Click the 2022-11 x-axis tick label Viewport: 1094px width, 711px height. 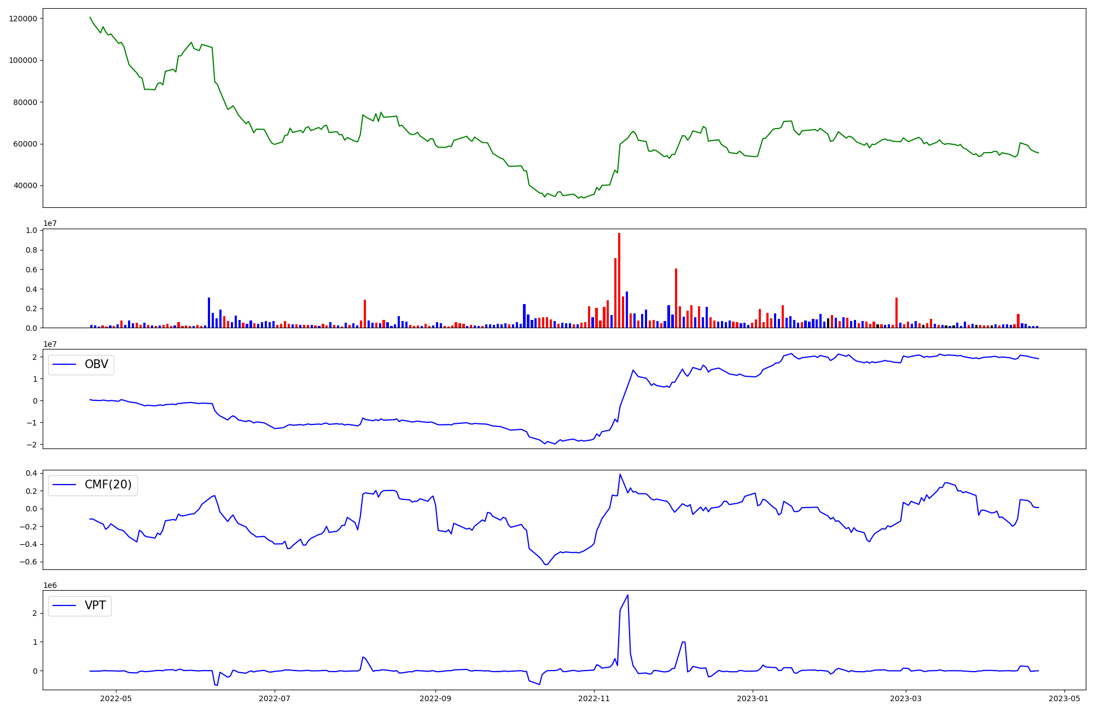tap(593, 698)
